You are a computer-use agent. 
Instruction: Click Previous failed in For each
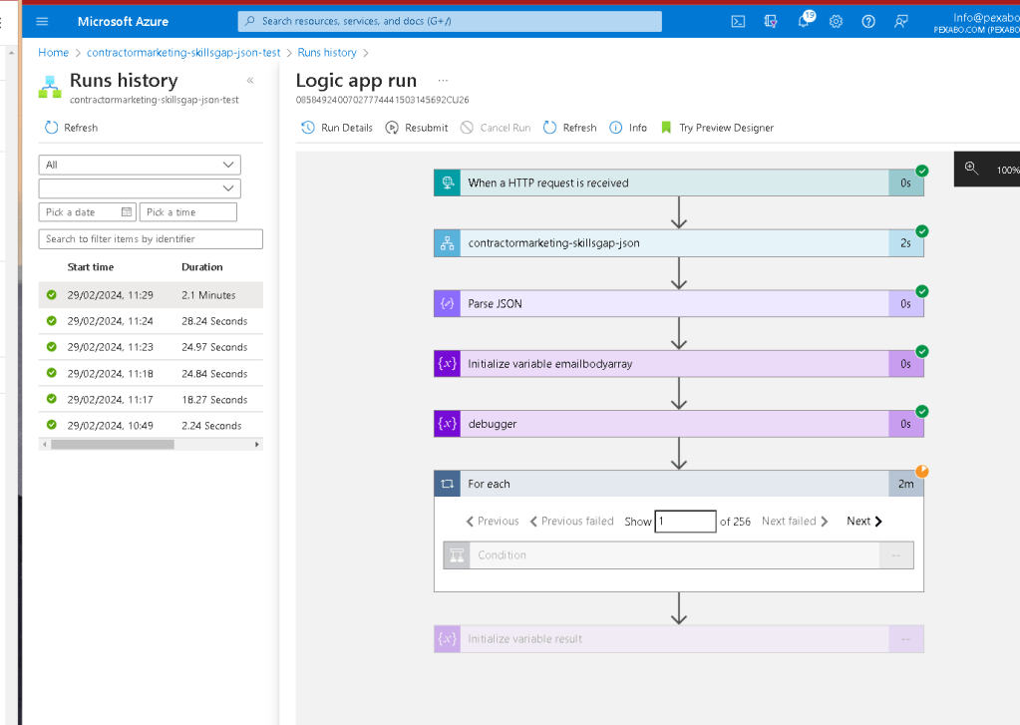click(x=571, y=522)
